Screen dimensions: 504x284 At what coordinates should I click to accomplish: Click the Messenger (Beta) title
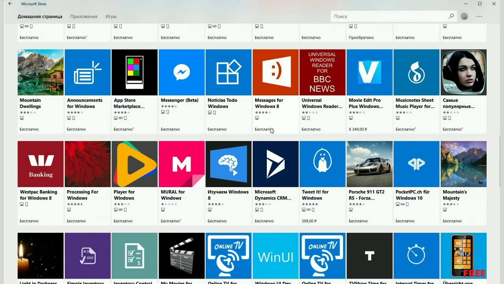180,100
